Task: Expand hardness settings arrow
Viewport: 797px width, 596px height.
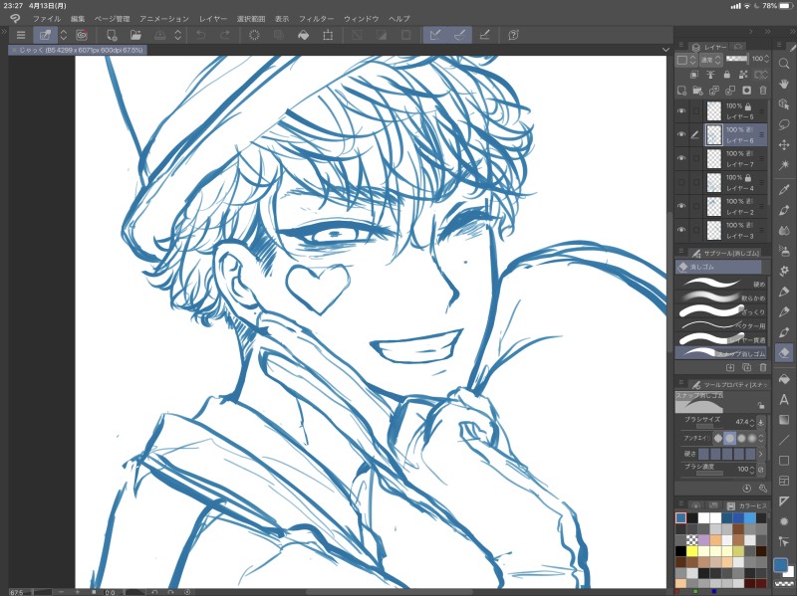Action: 761,454
